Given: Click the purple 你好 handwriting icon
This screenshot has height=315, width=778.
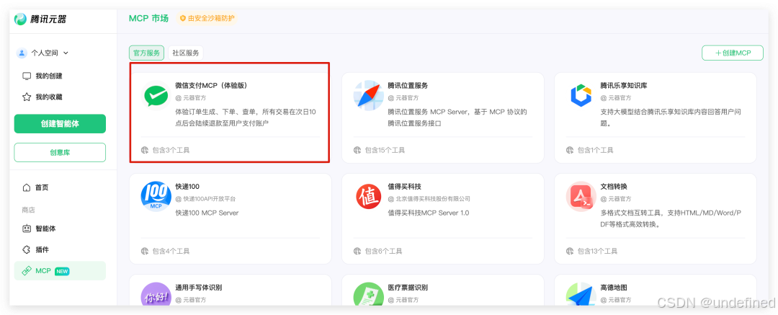Looking at the screenshot, I should pos(156,295).
